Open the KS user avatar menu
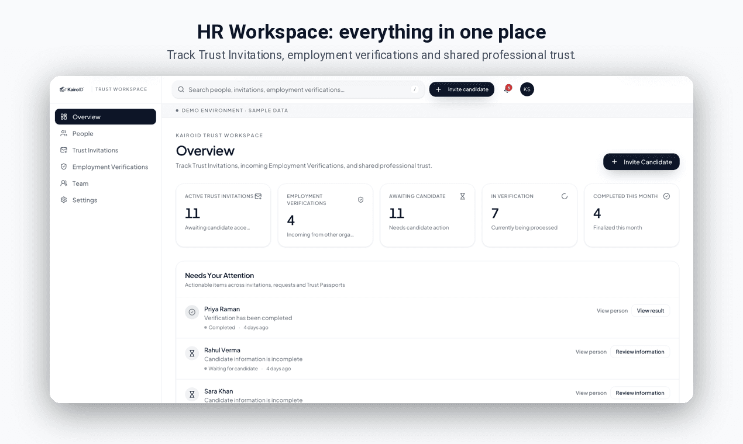 [527, 89]
